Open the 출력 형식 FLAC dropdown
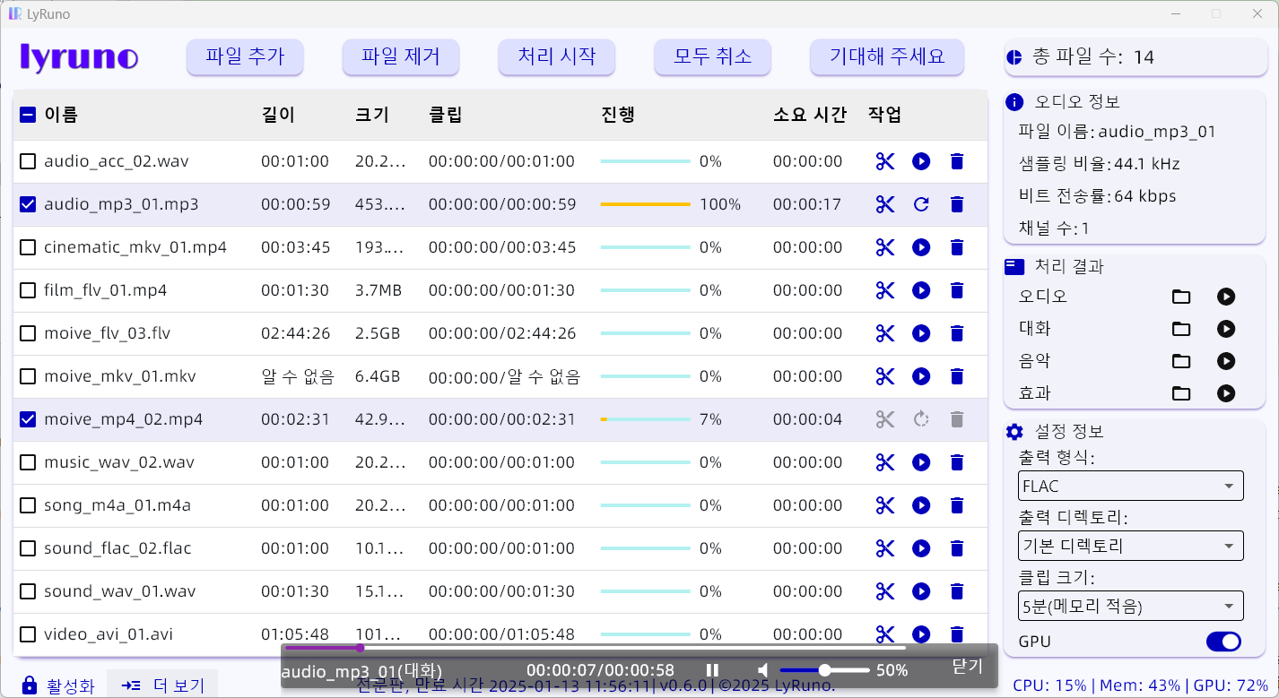1279x698 pixels. 1130,486
